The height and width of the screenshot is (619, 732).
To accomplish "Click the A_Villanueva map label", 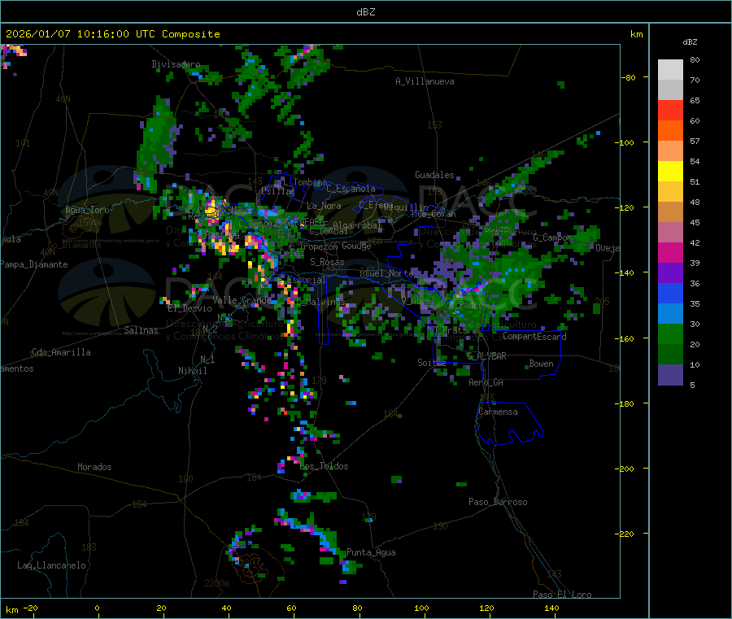I will [425, 81].
